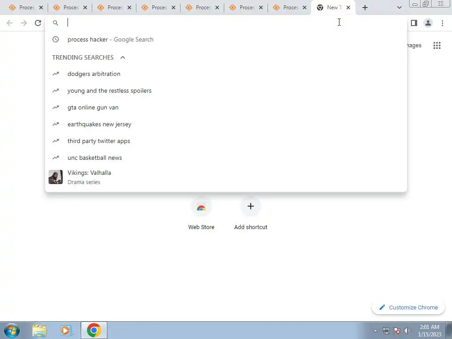This screenshot has width=452, height=339.
Task: Open the side panel icon
Action: tap(414, 23)
